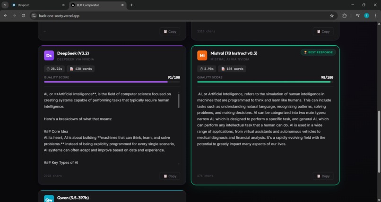
Task: Click the DeepSeek 438 words badge
Action: coord(81,69)
